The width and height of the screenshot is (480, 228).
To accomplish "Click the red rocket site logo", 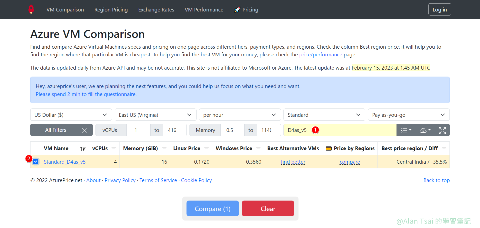I will point(31,9).
